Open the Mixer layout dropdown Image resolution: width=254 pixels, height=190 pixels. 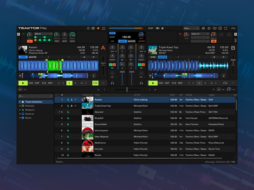[191, 28]
